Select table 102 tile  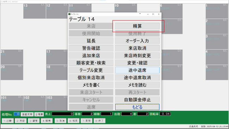click(35, 103)
